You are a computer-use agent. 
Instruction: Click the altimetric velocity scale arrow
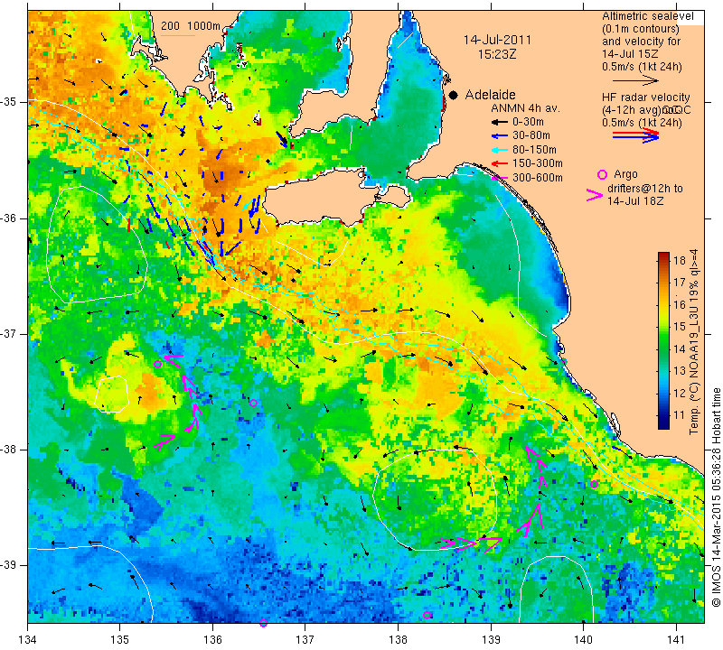[635, 81]
